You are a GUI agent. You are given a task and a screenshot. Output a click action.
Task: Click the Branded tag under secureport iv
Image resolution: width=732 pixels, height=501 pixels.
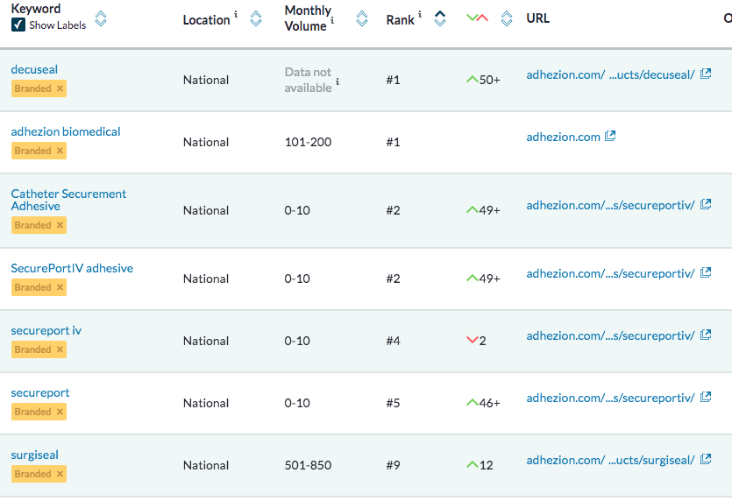[32, 349]
